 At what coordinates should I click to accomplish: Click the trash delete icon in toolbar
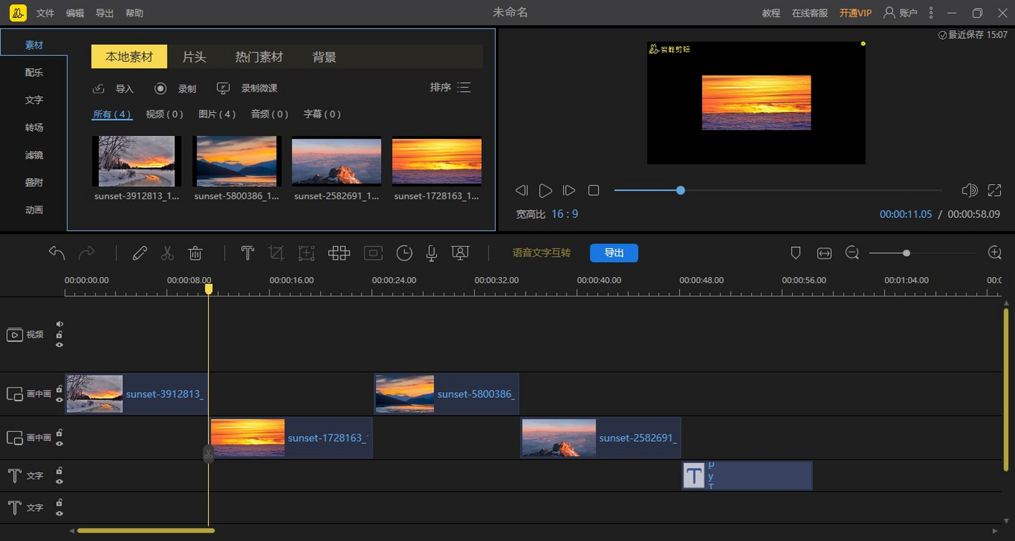195,253
